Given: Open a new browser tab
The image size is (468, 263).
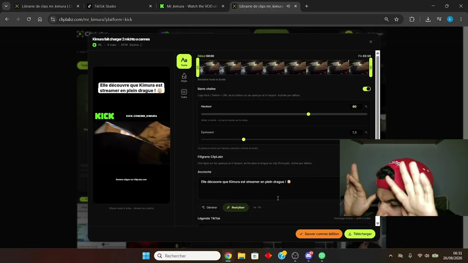Looking at the screenshot, I should point(306,6).
